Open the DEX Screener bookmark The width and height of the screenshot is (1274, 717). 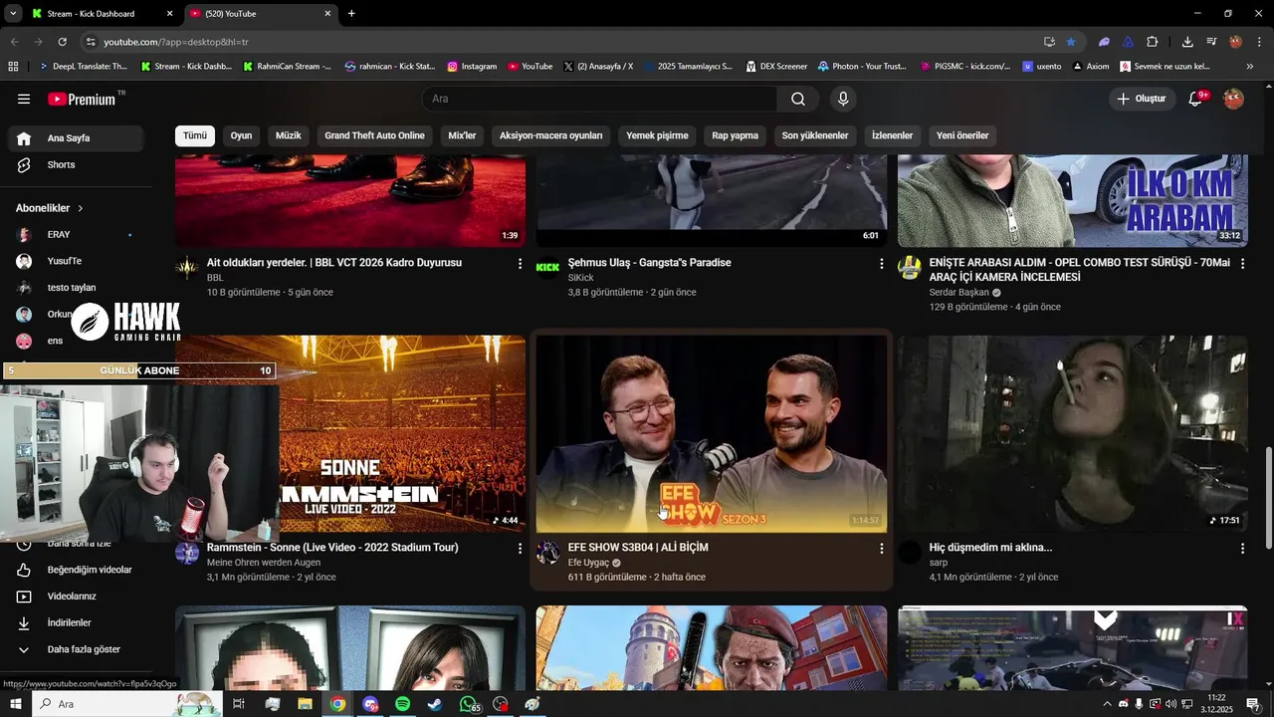click(x=776, y=66)
